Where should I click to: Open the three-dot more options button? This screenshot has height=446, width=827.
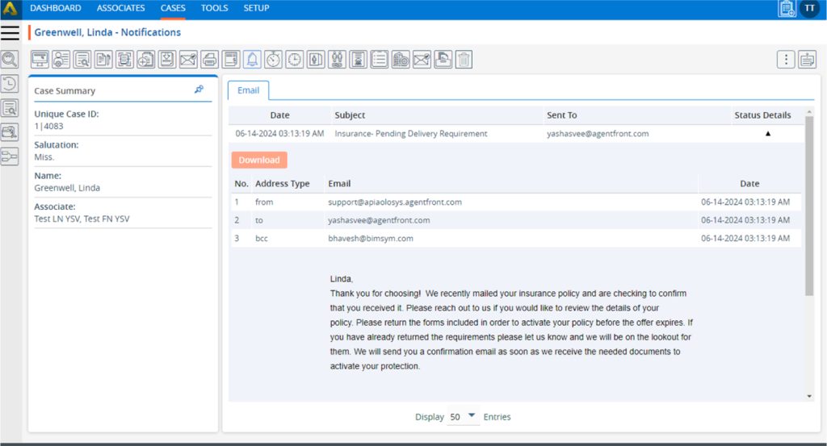tap(786, 59)
